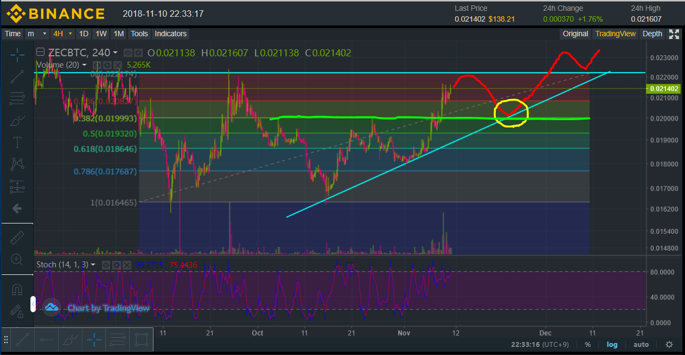
Task: Hide the Stoch indicator with eye icon
Action: pos(106,265)
